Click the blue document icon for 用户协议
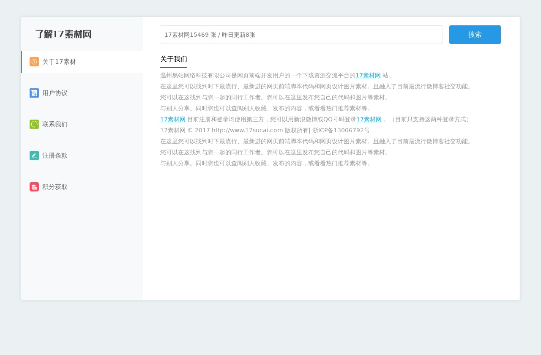541x355 pixels. pyautogui.click(x=34, y=93)
